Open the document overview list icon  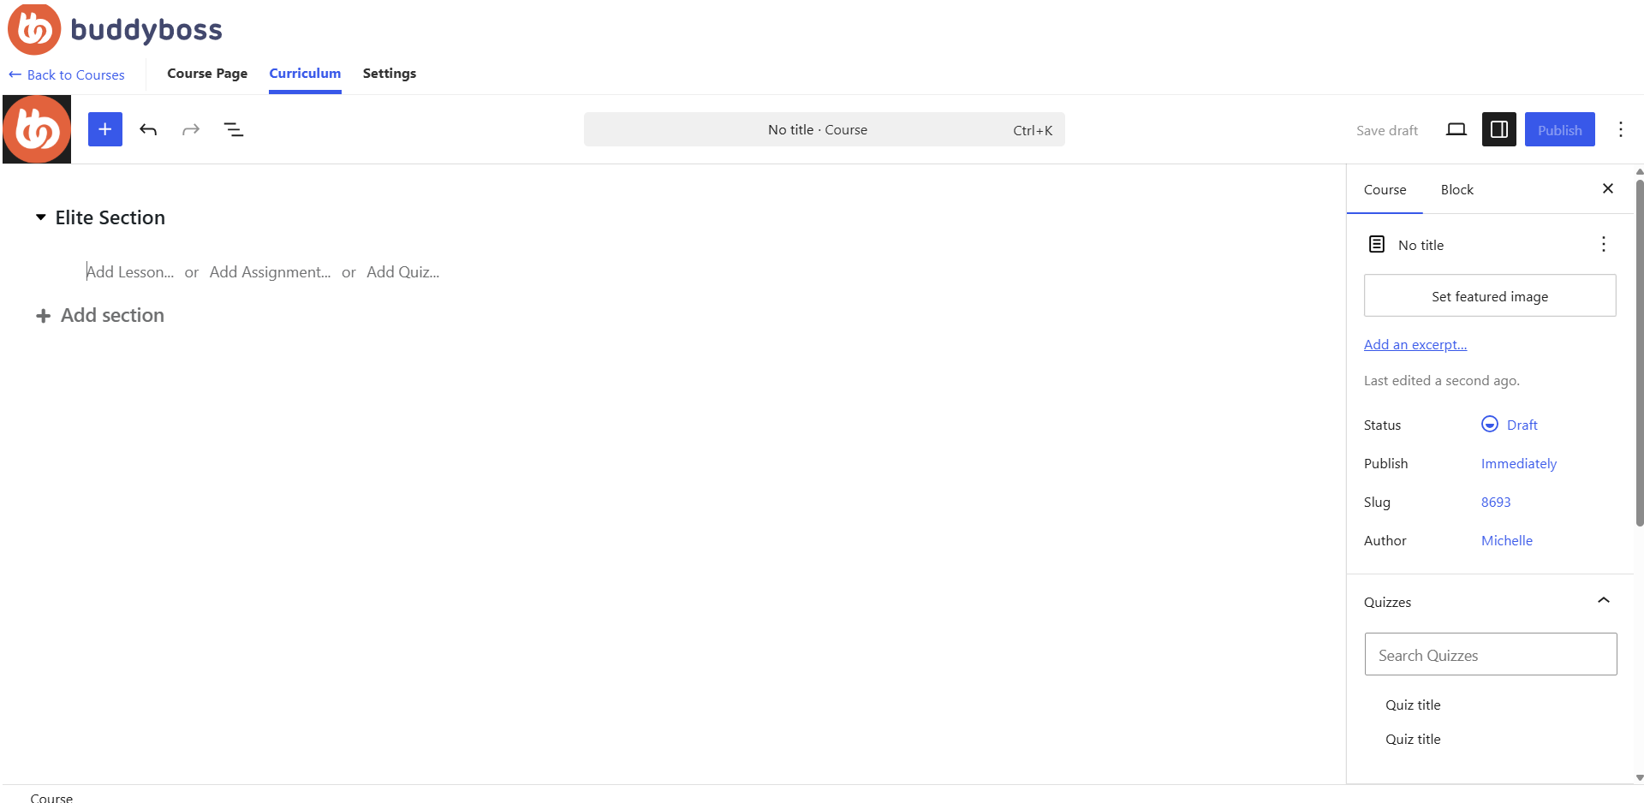coord(234,129)
